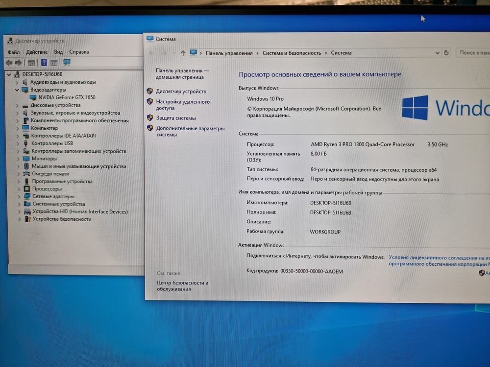Select Программные устройства row
Viewport: 490px width, 367px height.
(x=62, y=182)
